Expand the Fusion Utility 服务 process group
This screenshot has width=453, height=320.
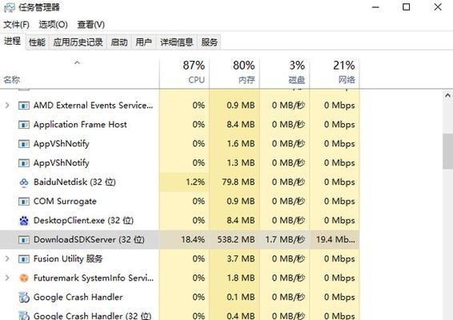coord(7,258)
